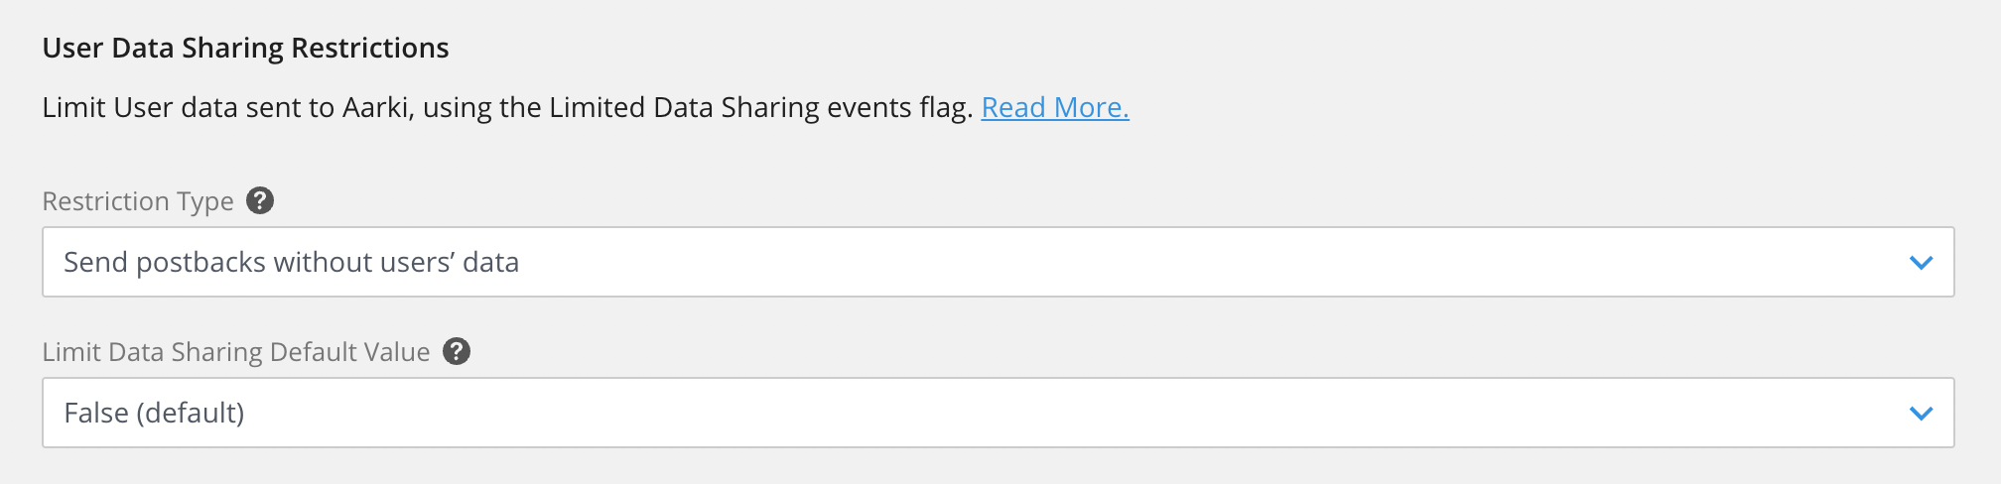The height and width of the screenshot is (484, 2001).
Task: Change the False (default) selection
Action: 999,413
